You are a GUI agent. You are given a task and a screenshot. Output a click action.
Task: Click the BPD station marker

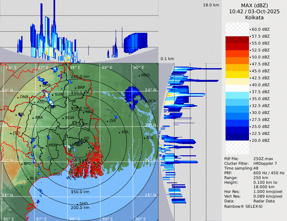pyautogui.click(x=22, y=164)
